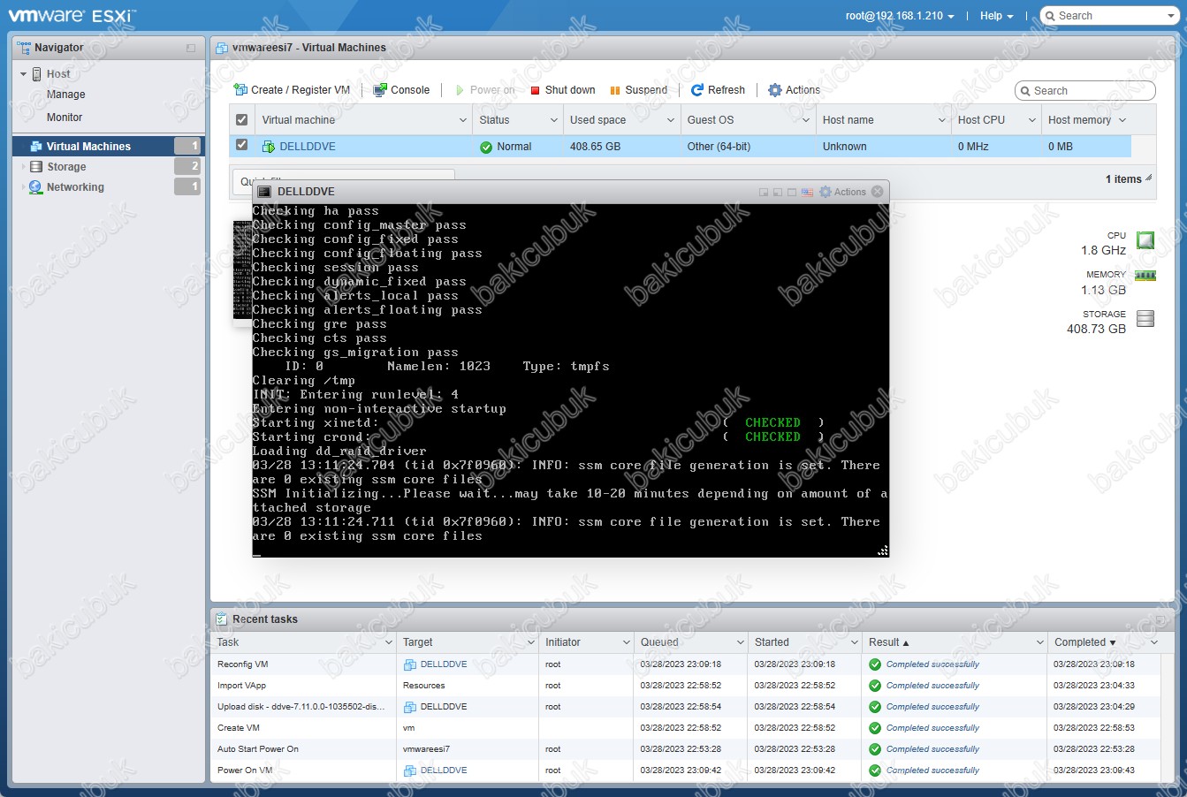Open the Used space column dropdown arrow
Screen dimensions: 1187x797
pos(671,120)
